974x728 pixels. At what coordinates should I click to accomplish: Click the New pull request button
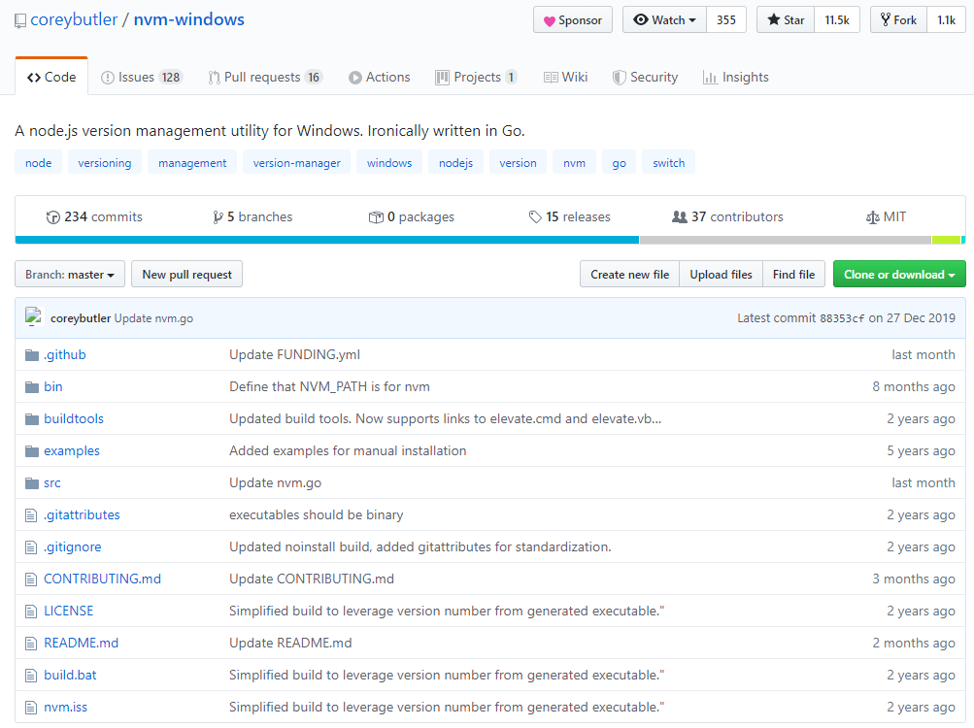pyautogui.click(x=187, y=275)
